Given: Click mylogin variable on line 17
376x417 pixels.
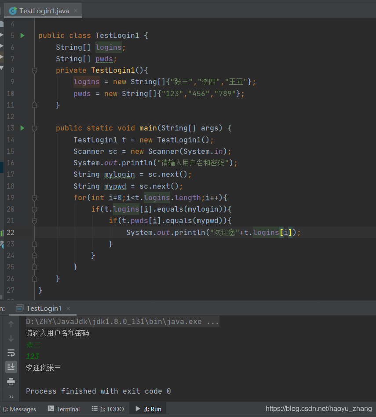Looking at the screenshot, I should pos(120,175).
